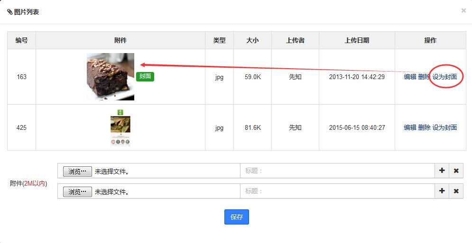Select uploader 先知 in row 425
Viewport: 472px width, 243px height.
(296, 127)
